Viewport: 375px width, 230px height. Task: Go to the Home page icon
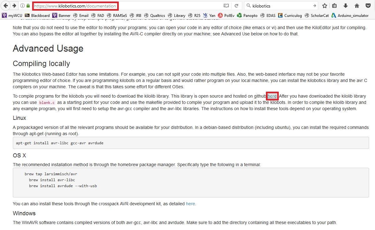click(x=357, y=6)
